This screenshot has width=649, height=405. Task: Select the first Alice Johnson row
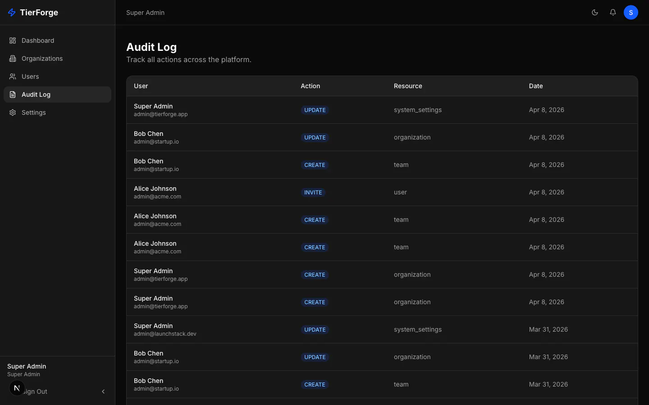pyautogui.click(x=382, y=192)
